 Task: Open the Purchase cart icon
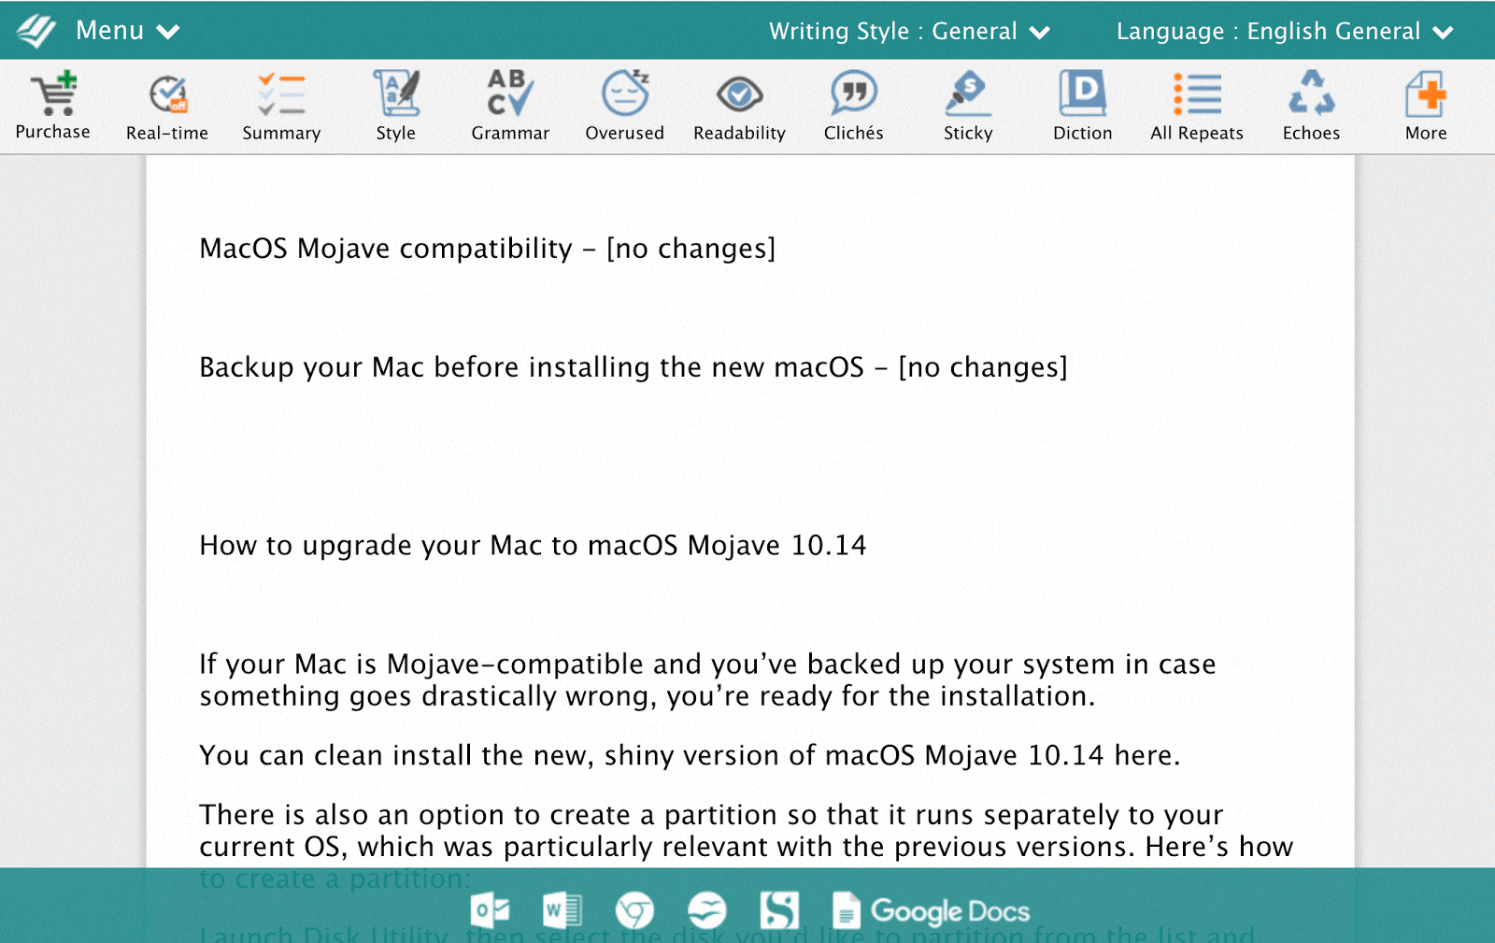pos(53,106)
